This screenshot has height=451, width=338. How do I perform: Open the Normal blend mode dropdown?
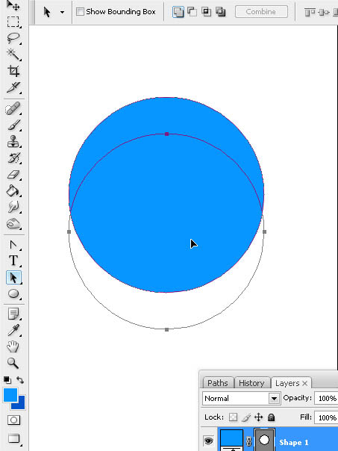click(x=241, y=399)
